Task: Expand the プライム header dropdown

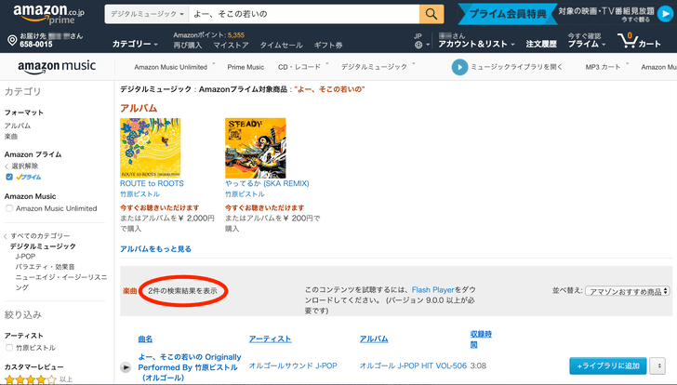Action: 587,44
